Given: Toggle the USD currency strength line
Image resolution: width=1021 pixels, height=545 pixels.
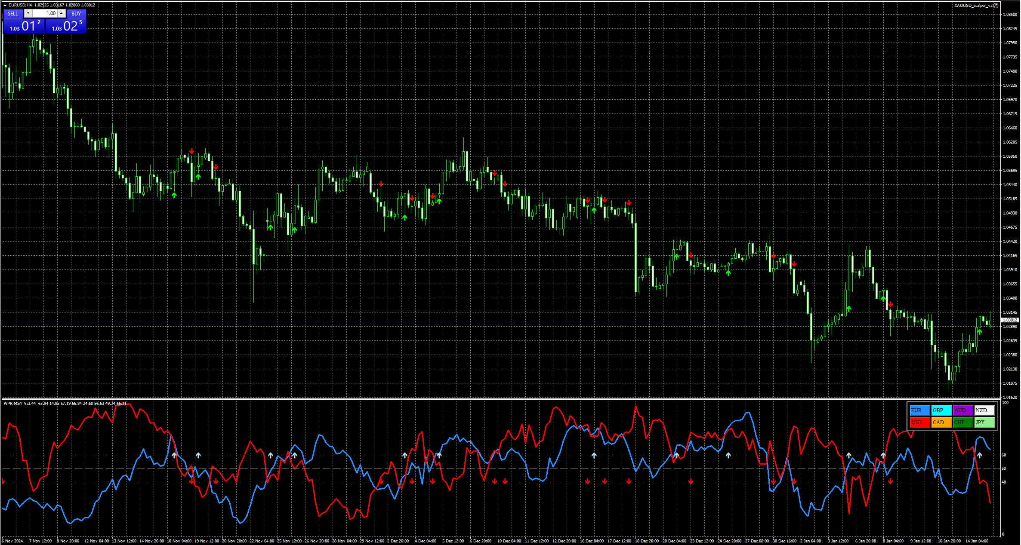Looking at the screenshot, I should click(920, 422).
